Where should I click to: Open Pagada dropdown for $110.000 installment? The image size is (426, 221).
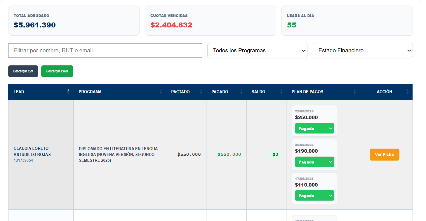314,196
